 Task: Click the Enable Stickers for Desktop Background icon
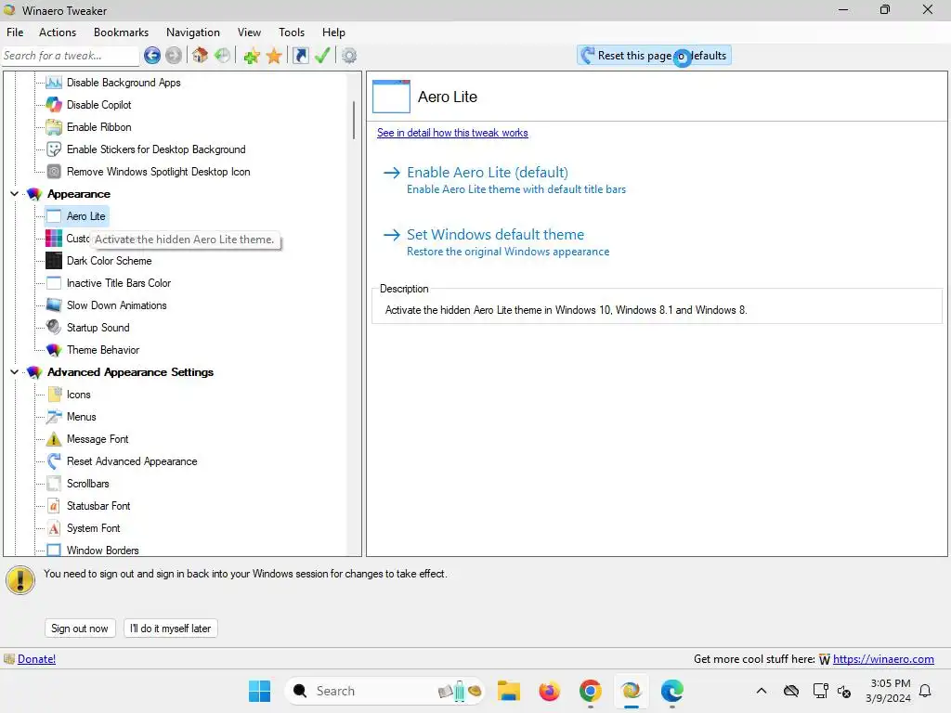[54, 149]
